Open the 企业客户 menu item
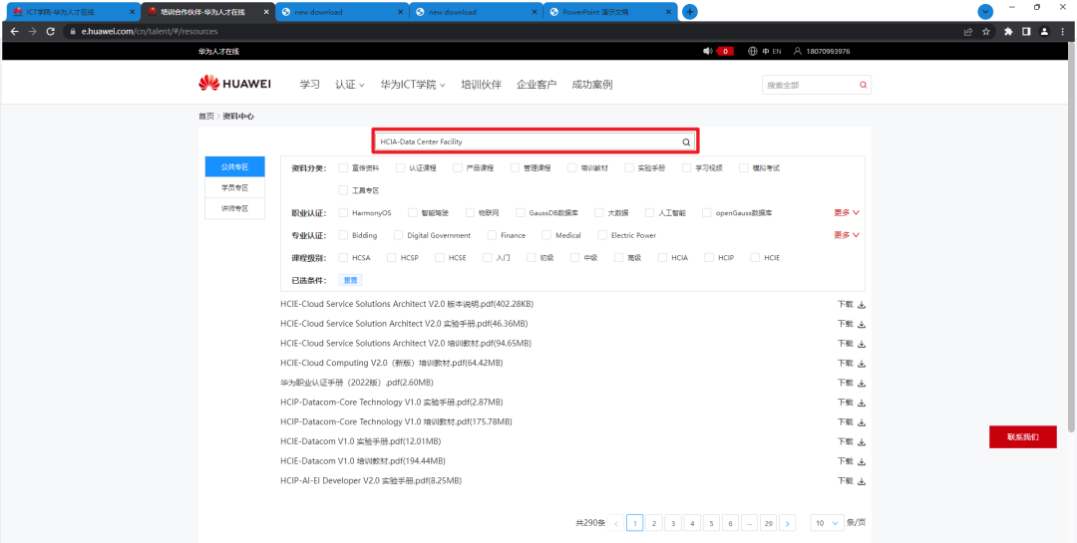The height and width of the screenshot is (543, 1077). point(537,85)
